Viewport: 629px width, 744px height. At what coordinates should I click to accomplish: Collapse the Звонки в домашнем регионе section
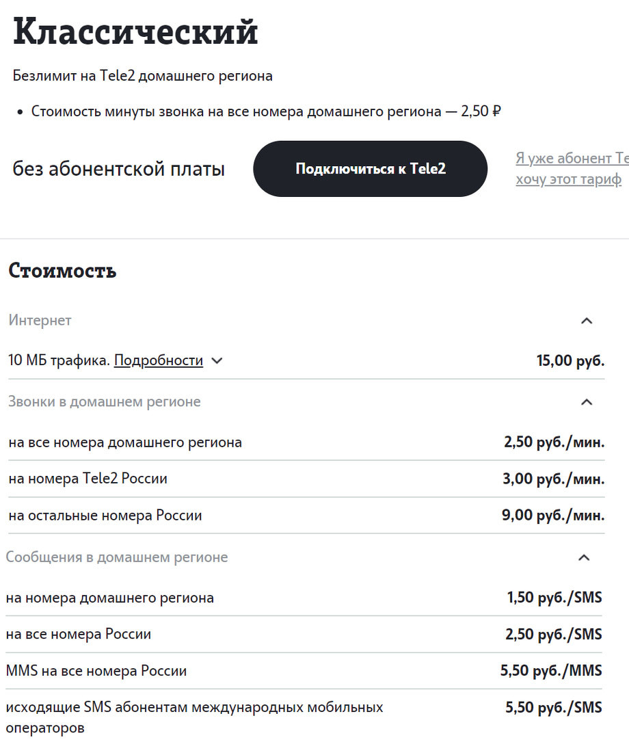[x=587, y=402]
